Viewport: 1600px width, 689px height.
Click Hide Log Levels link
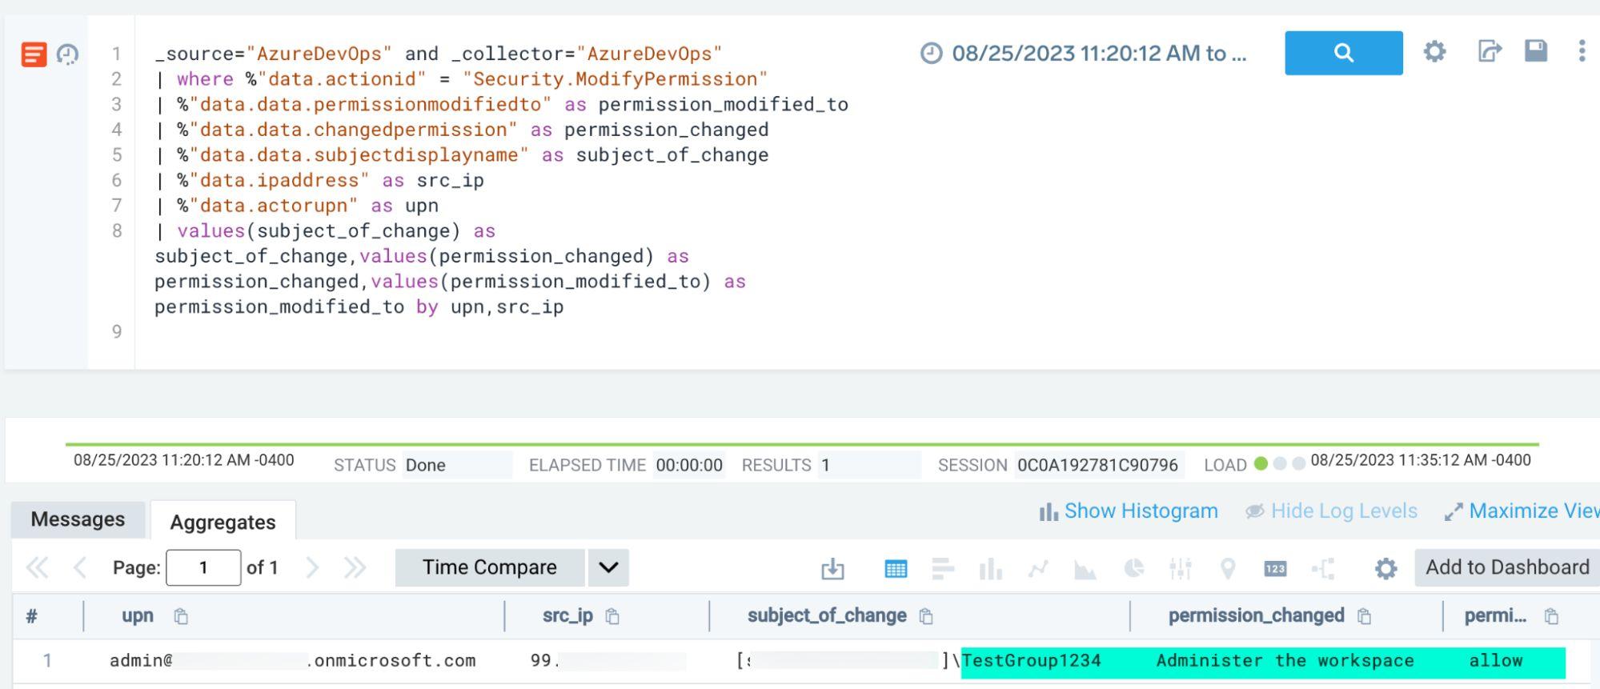(x=1331, y=511)
